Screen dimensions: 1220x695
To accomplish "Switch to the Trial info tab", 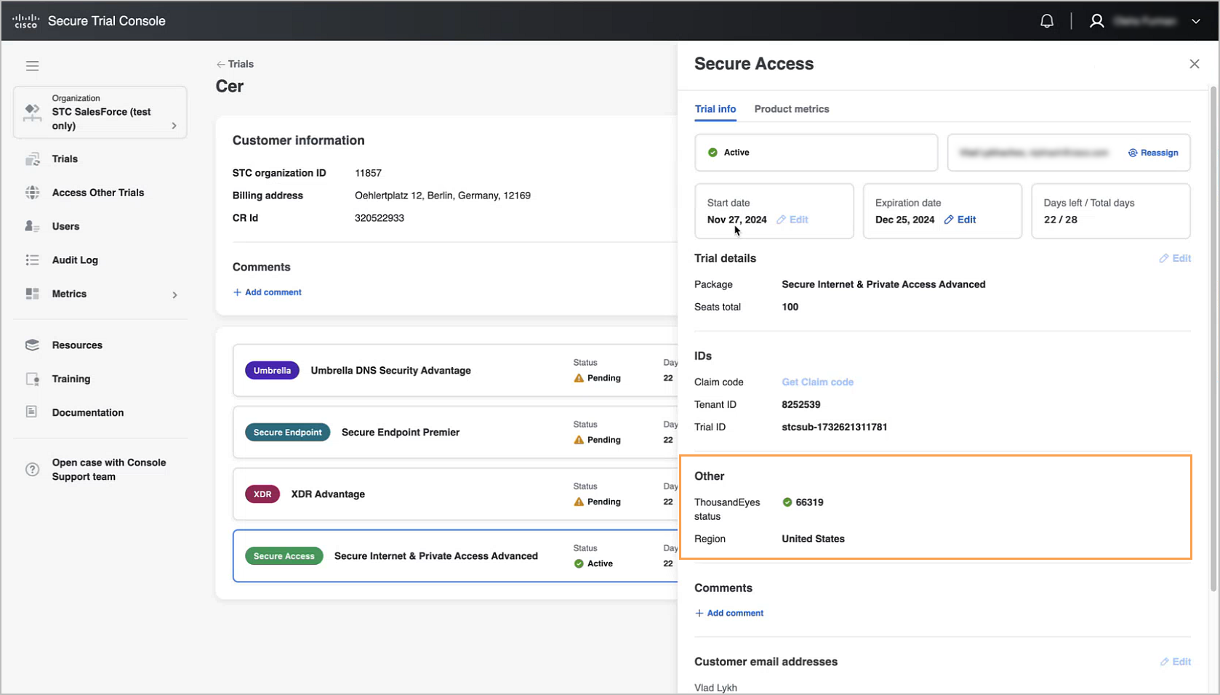I will pos(715,109).
